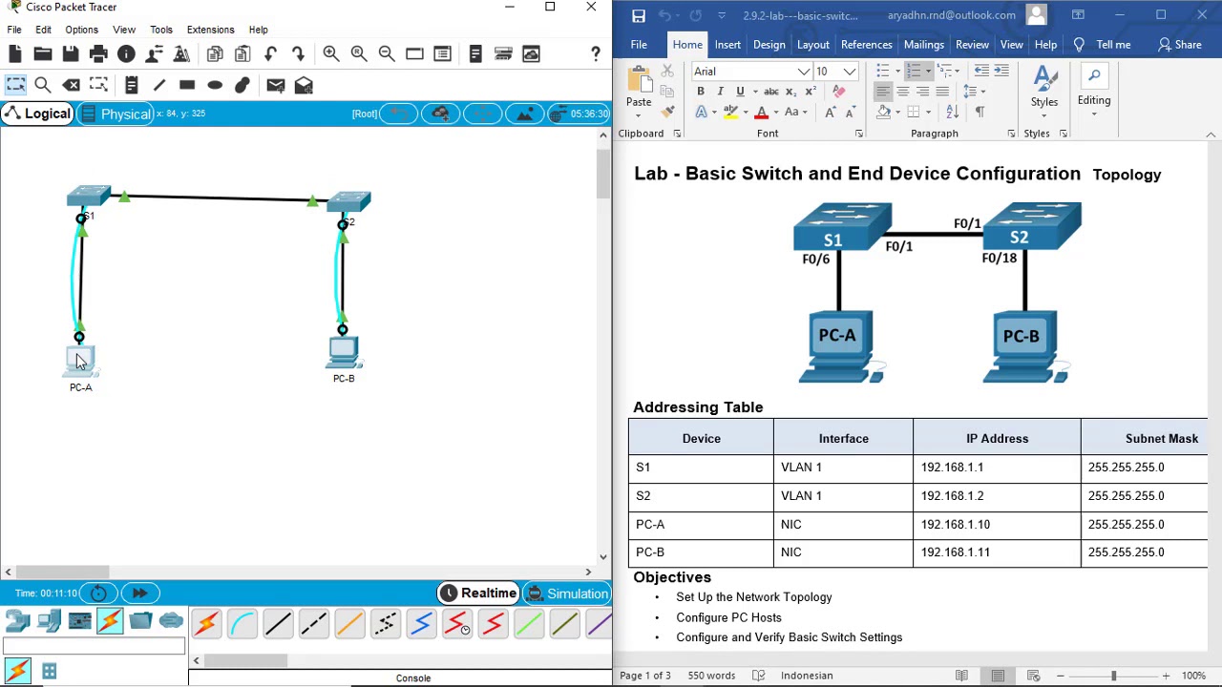Switch to Simulation mode
Image resolution: width=1222 pixels, height=687 pixels.
(567, 593)
